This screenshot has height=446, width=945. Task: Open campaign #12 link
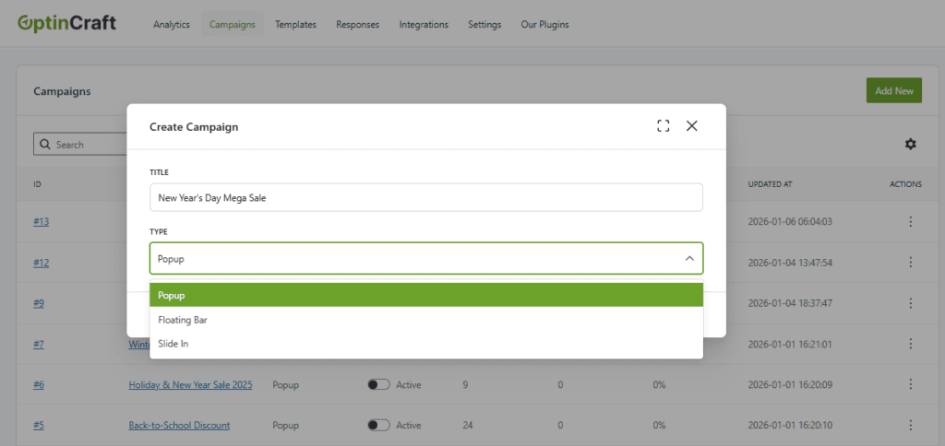(x=41, y=263)
